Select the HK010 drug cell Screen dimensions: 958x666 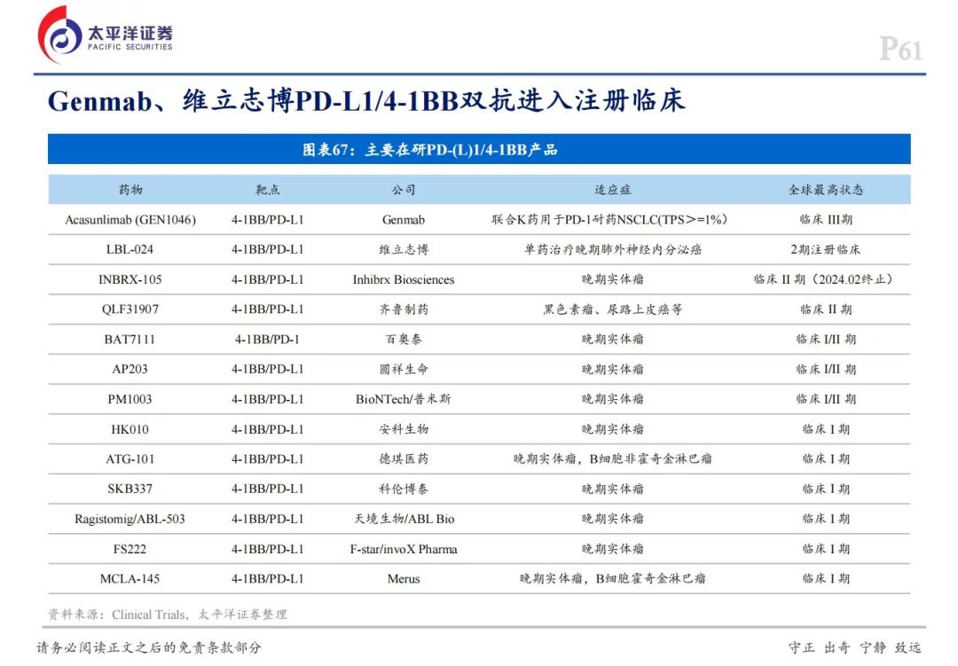tap(130, 429)
